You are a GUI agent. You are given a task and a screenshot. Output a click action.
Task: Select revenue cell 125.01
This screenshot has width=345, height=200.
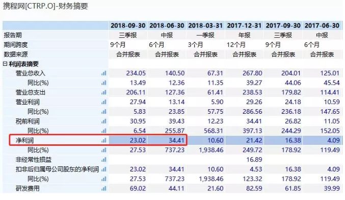(330, 73)
